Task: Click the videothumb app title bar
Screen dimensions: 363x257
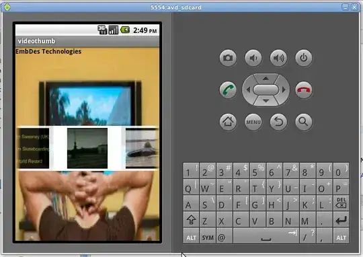Action: pos(87,41)
